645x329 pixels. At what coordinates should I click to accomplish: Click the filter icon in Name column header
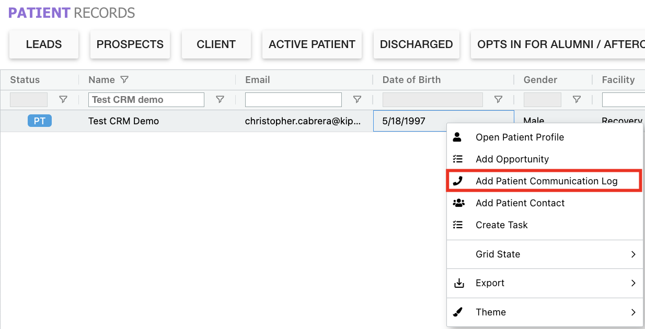coord(124,80)
